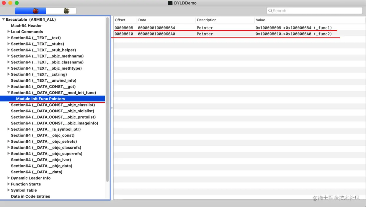Expand the Dynamic Loader Info node

9,178
